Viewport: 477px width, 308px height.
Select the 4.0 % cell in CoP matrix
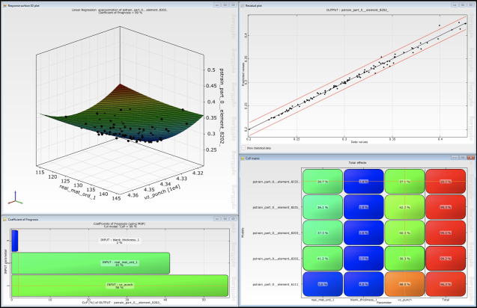363,284
